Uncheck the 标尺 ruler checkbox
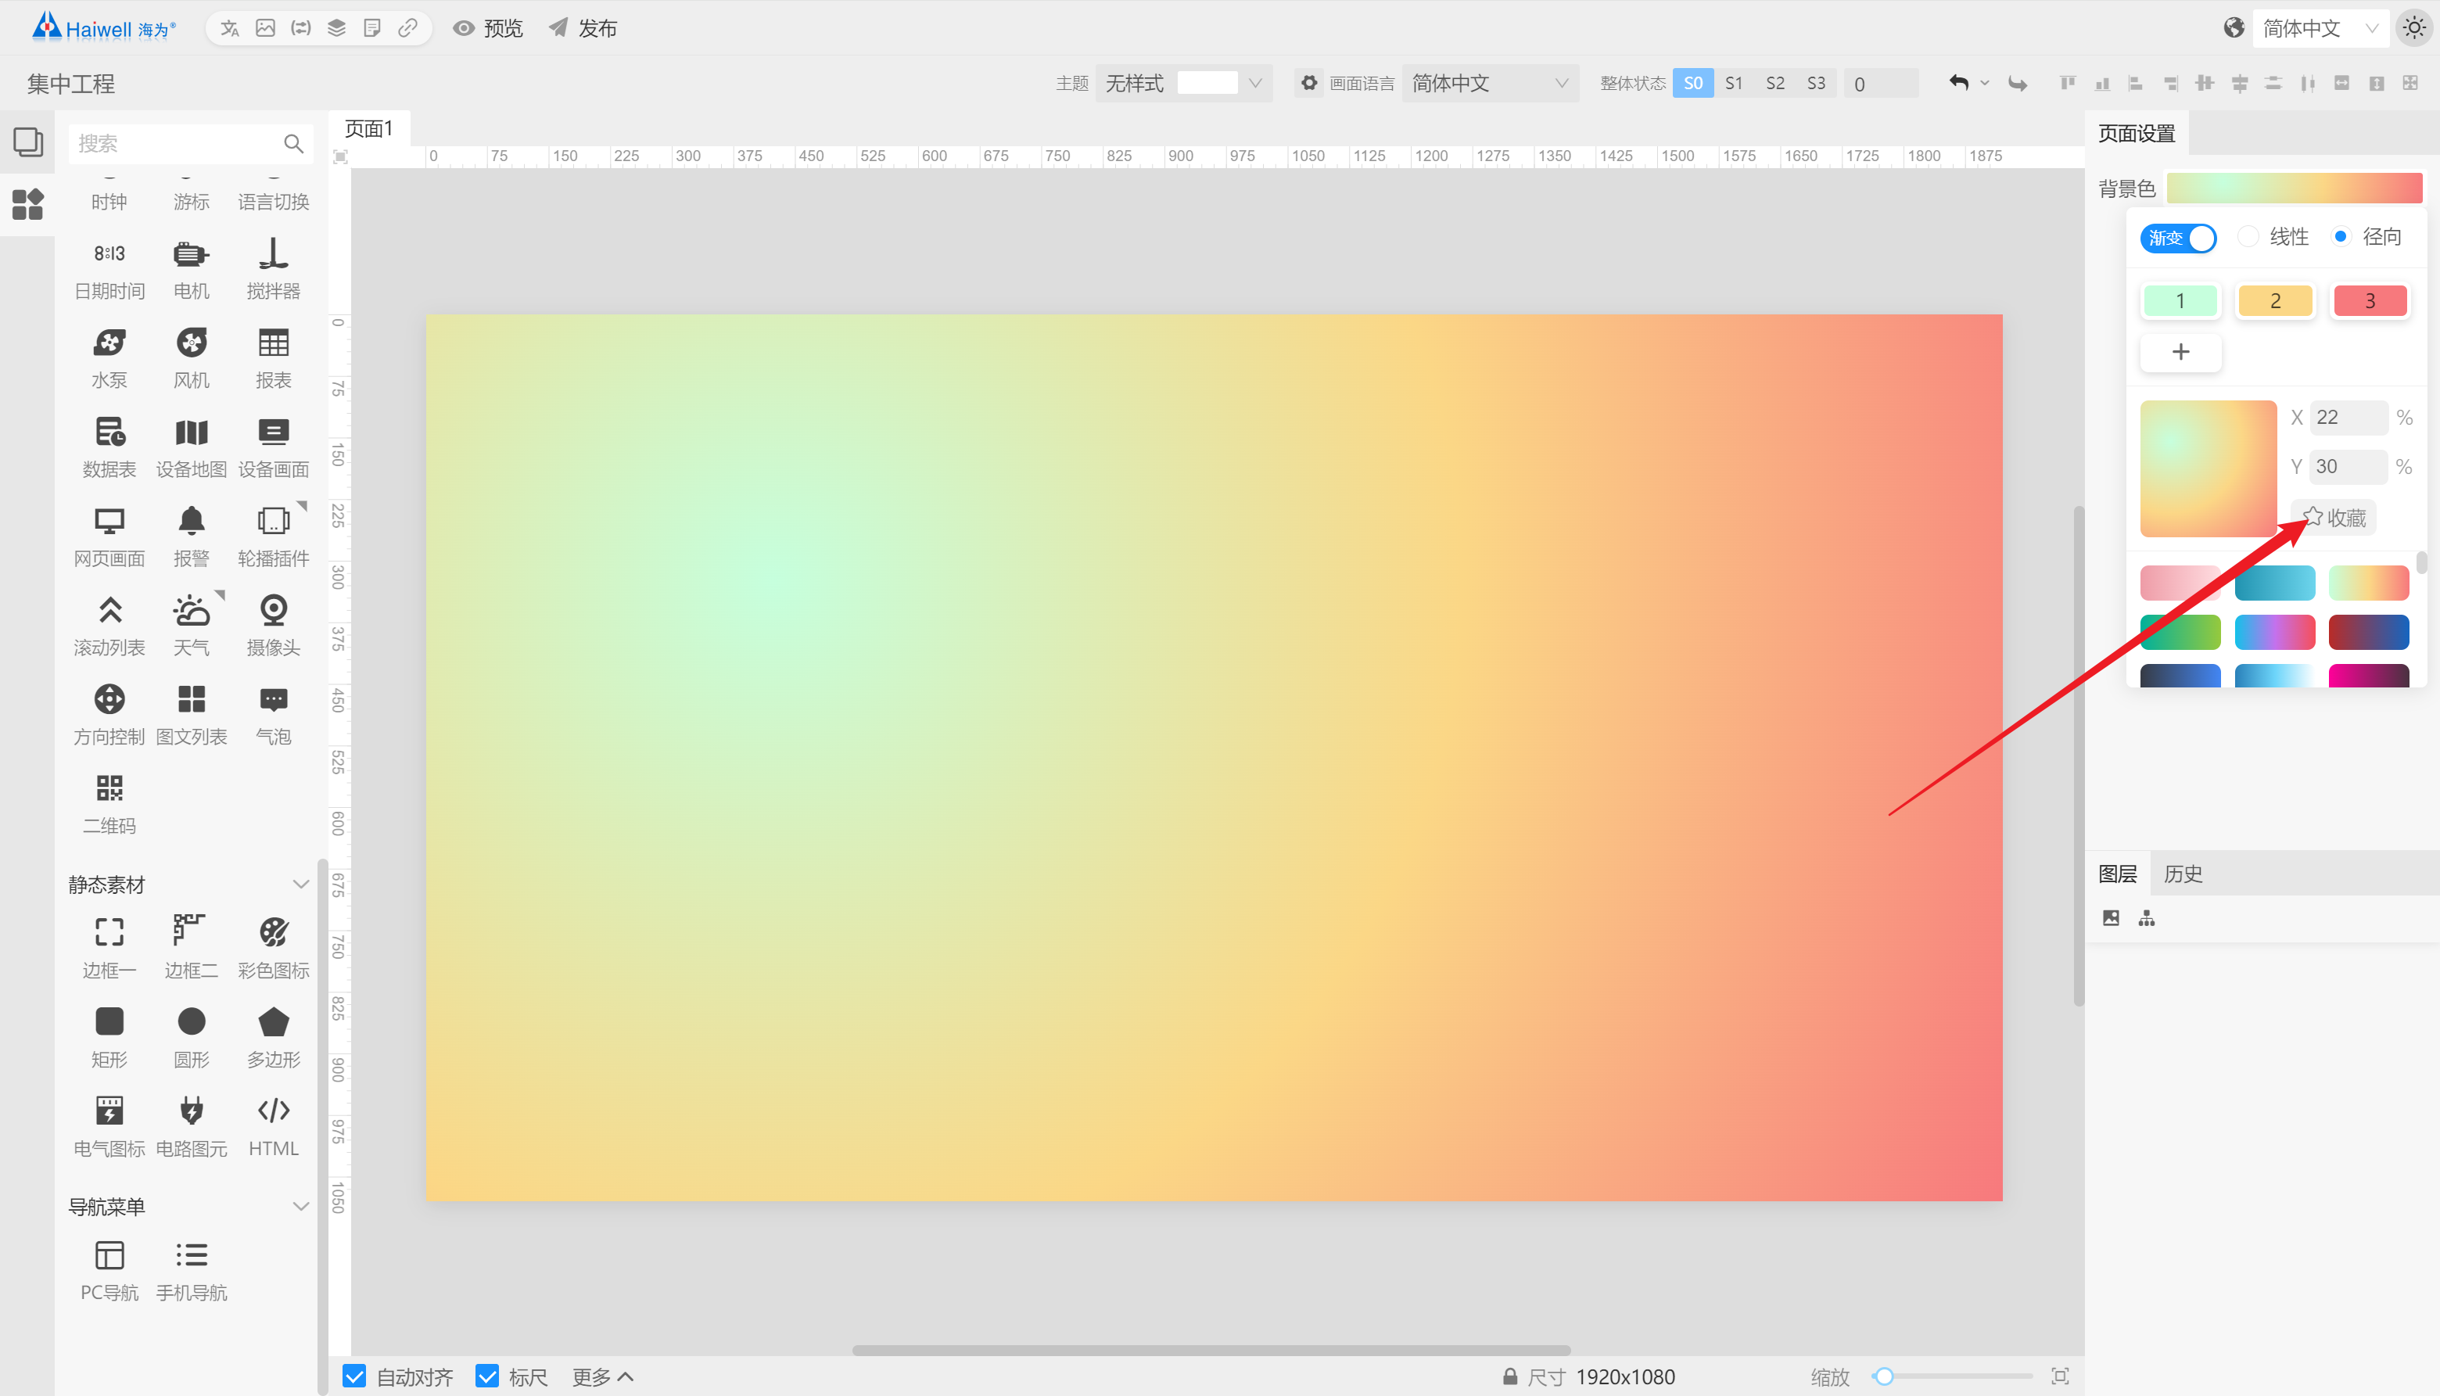The width and height of the screenshot is (2440, 1396). (487, 1376)
